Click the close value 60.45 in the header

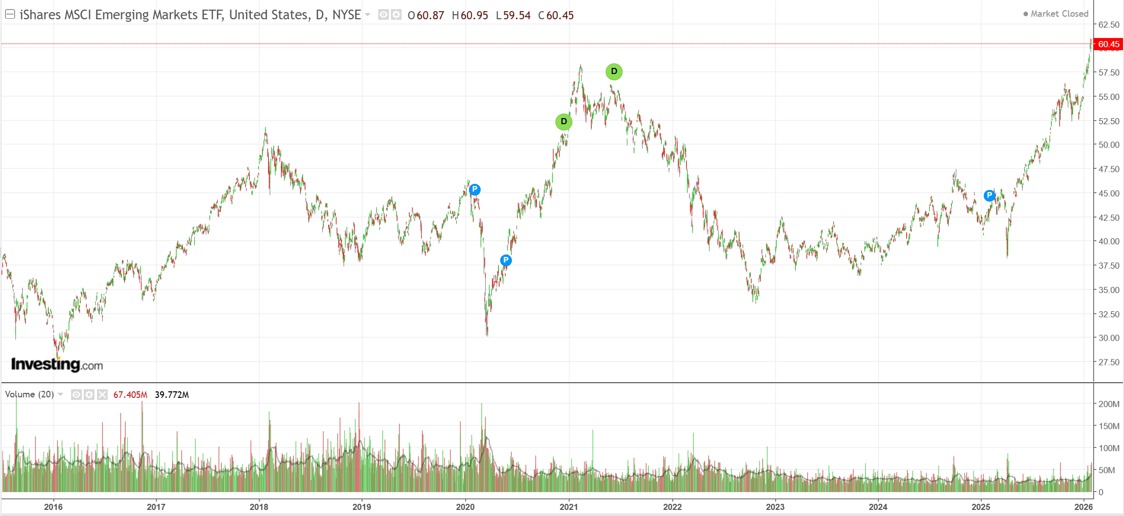(x=560, y=15)
